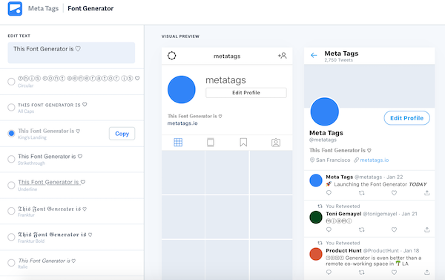Select the Underline font radio button
The image size is (445, 280).
point(11,185)
